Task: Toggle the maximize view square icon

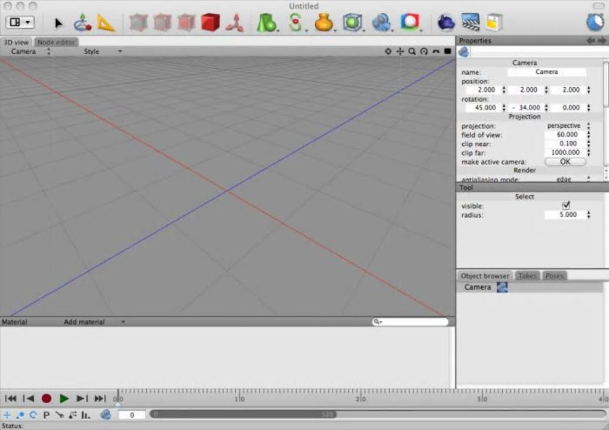Action: click(x=448, y=51)
